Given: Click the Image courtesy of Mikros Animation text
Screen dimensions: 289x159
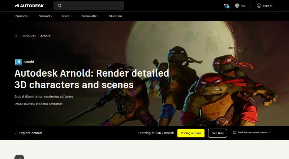Looking at the screenshot, I should coord(39,104).
